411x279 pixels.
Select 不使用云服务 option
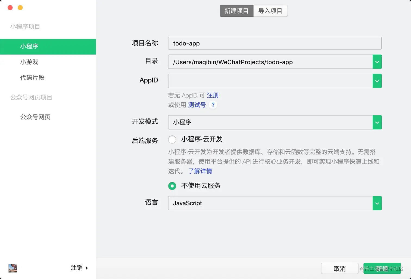pyautogui.click(x=172, y=186)
